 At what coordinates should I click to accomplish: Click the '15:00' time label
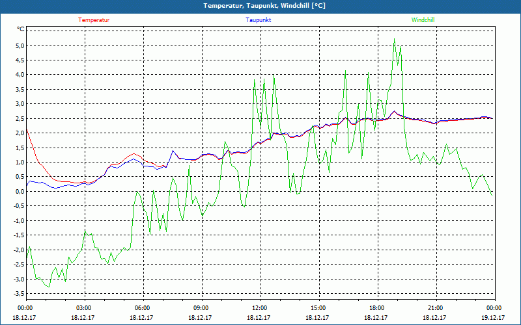tap(319, 308)
